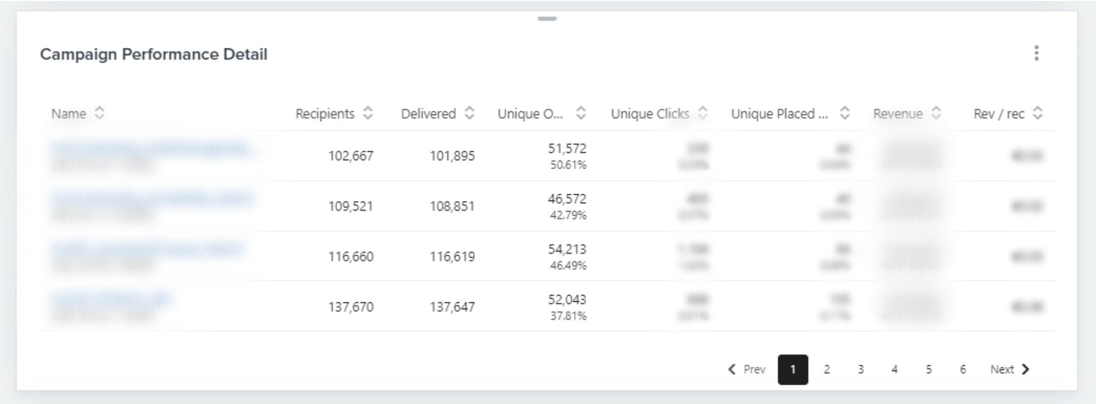Select the 137,647 delivered cell
This screenshot has height=404, width=1096.
click(x=452, y=307)
